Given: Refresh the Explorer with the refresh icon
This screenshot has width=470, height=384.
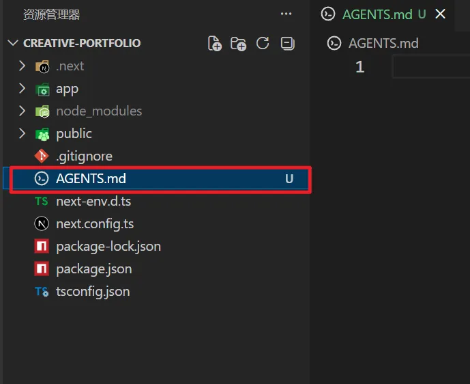Looking at the screenshot, I should (263, 43).
